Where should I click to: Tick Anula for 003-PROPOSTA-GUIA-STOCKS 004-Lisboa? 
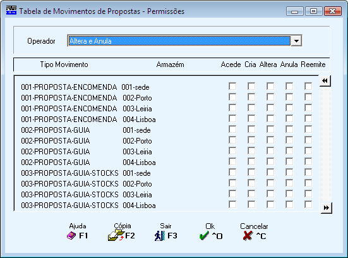(x=289, y=204)
